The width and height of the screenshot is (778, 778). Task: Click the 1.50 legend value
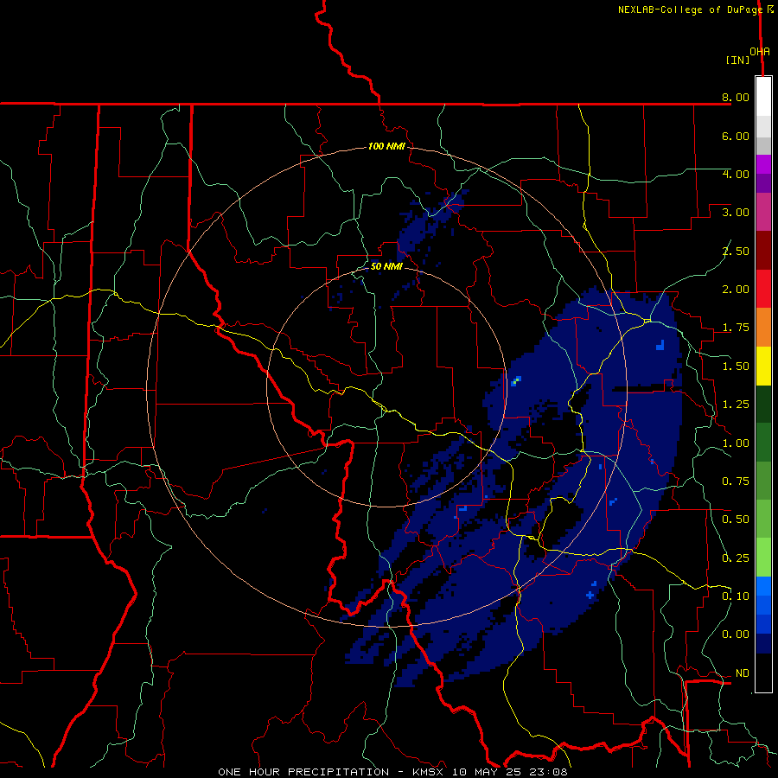point(736,367)
